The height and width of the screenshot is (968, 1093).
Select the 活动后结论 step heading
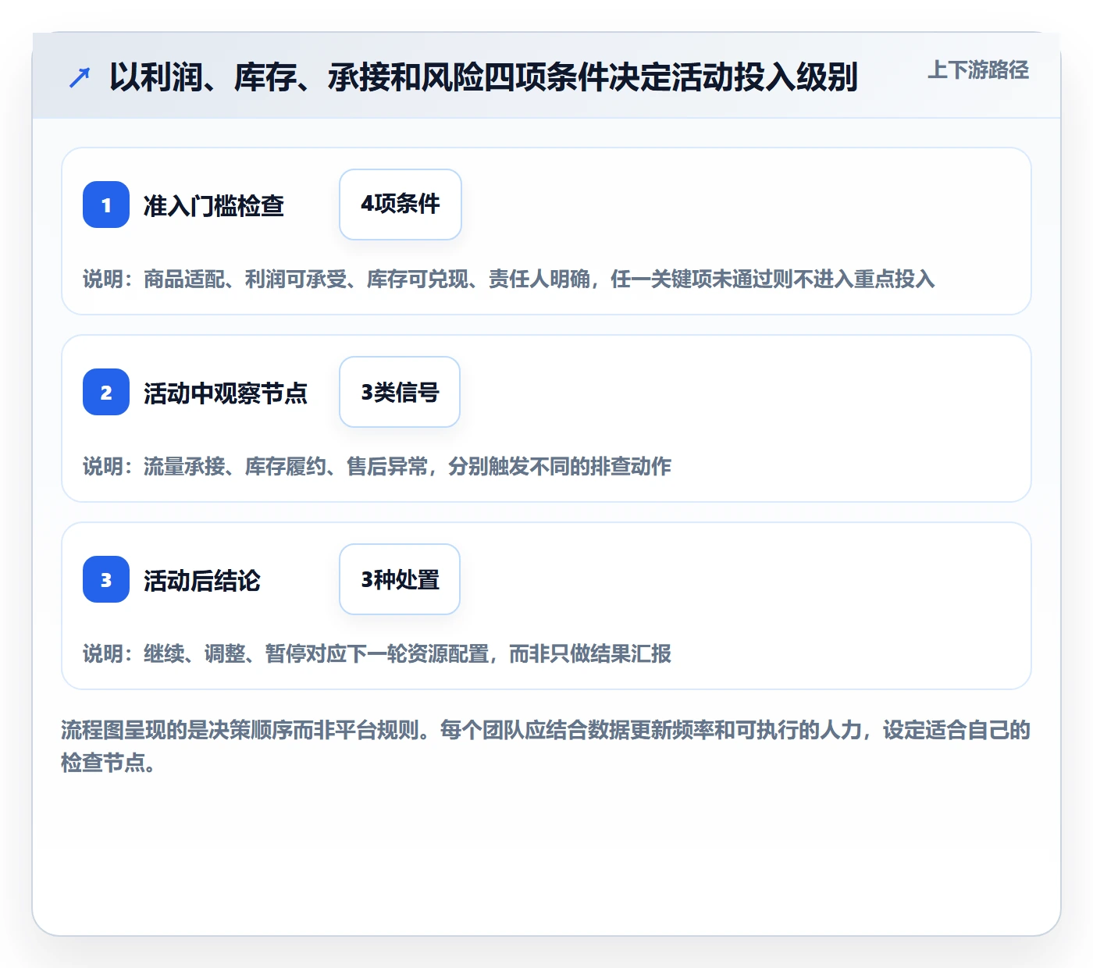(202, 580)
